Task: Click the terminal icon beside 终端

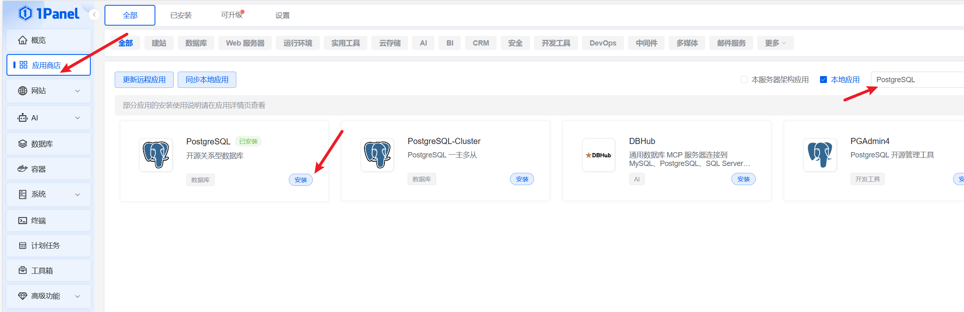Action: click(23, 220)
